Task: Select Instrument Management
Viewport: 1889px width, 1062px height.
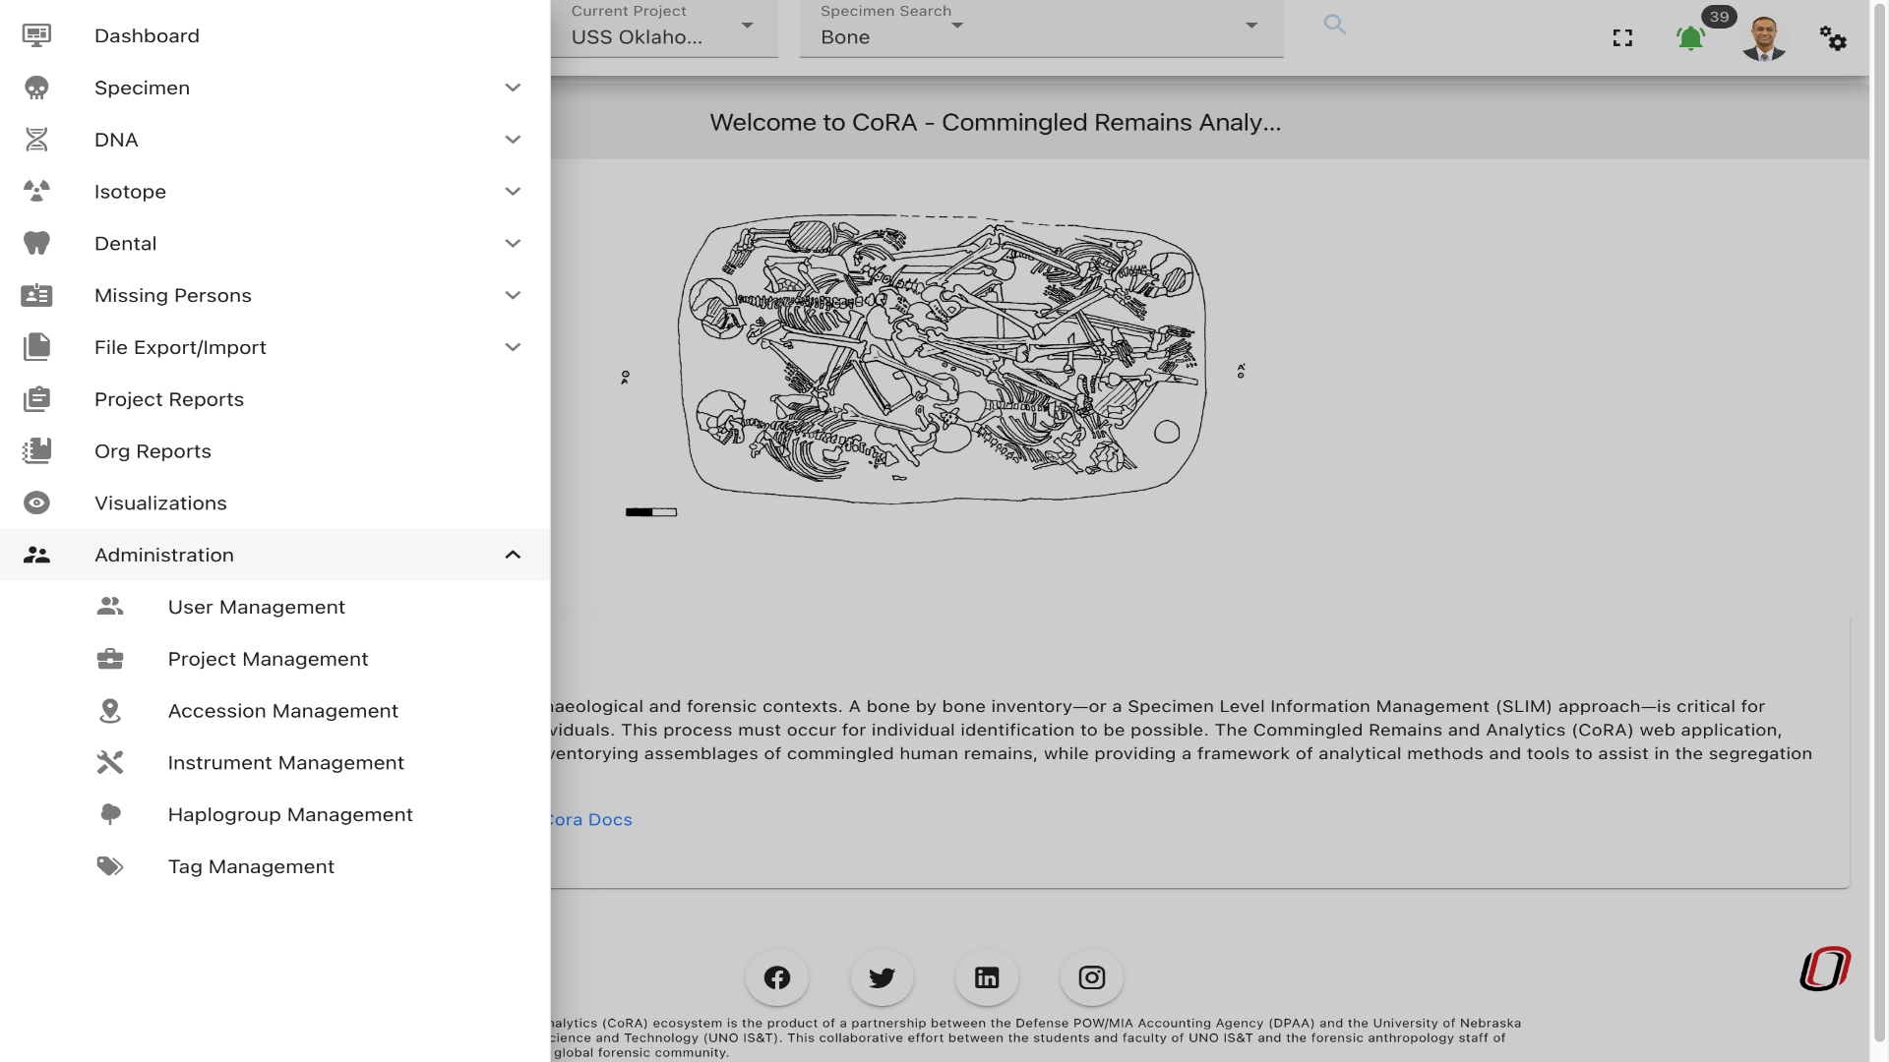Action: coord(275,763)
